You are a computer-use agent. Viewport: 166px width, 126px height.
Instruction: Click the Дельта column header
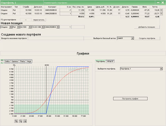click(x=125, y=7)
